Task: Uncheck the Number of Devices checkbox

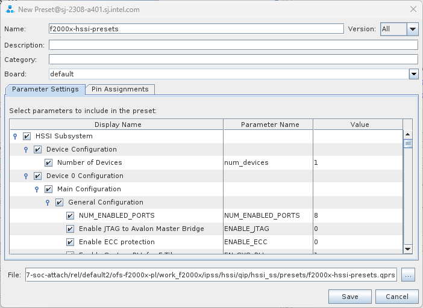Action: click(x=49, y=163)
